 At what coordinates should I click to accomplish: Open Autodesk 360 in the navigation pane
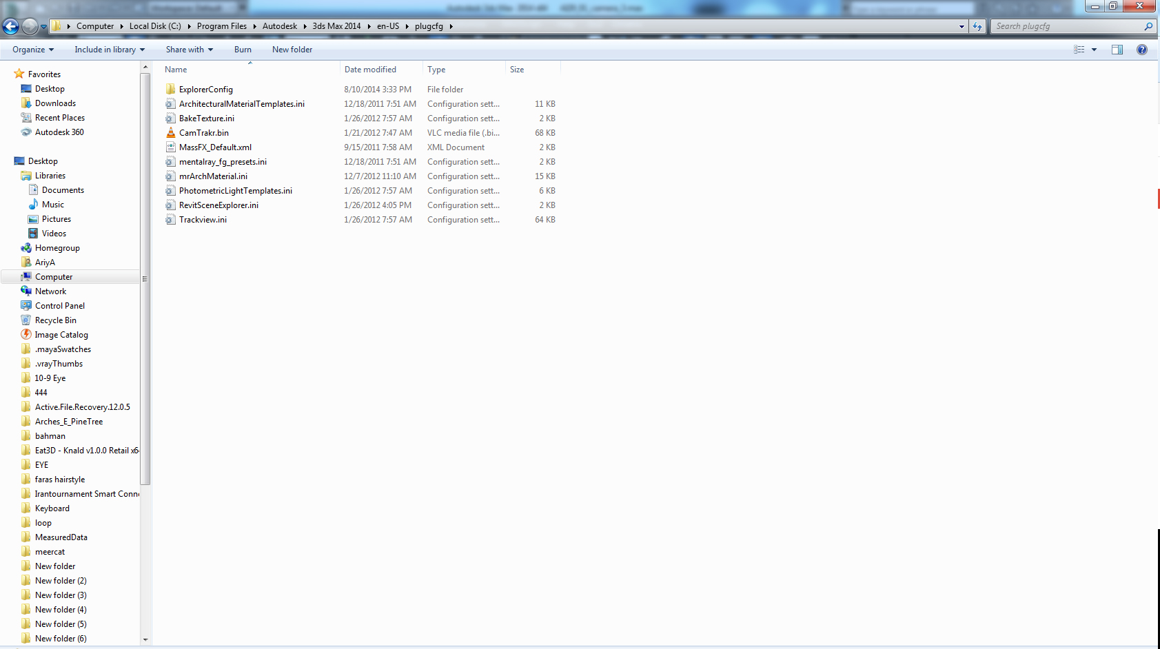coord(59,132)
